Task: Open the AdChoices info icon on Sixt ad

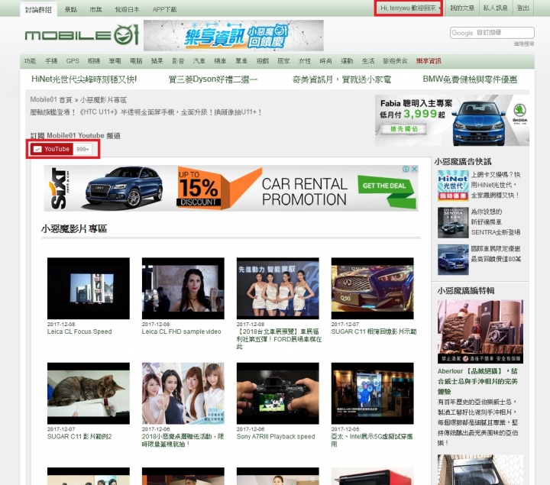Action: (x=406, y=169)
